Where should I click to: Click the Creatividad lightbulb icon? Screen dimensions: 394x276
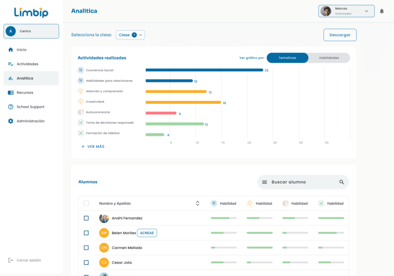(80, 102)
